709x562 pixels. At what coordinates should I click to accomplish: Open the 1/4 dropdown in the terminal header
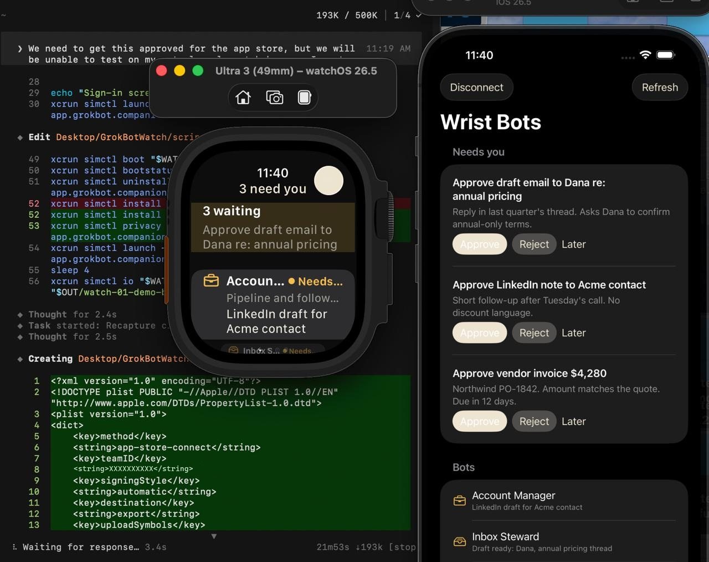point(407,15)
